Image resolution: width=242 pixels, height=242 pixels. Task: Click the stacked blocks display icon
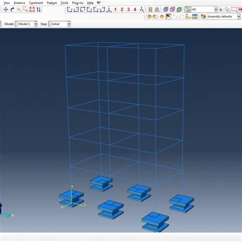(188, 16)
